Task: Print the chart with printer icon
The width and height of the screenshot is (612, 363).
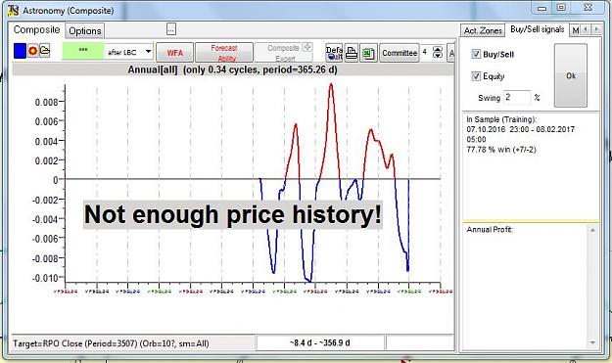Action: click(x=352, y=53)
